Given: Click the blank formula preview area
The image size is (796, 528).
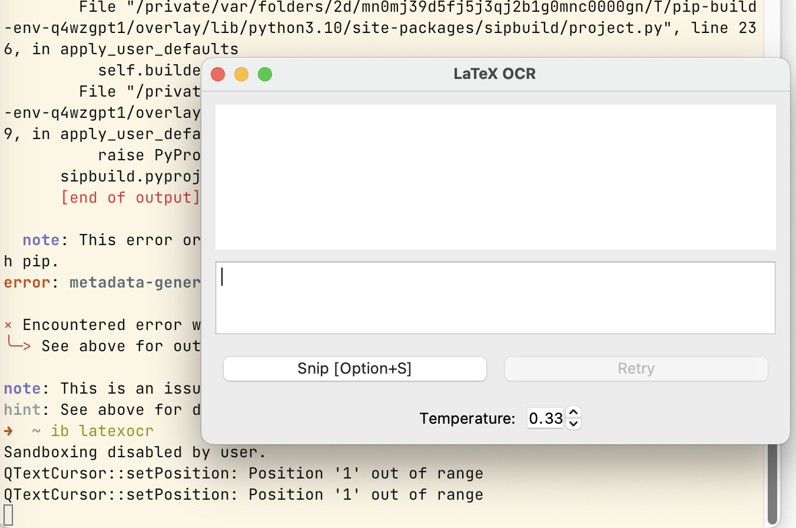Looking at the screenshot, I should pyautogui.click(x=495, y=177).
